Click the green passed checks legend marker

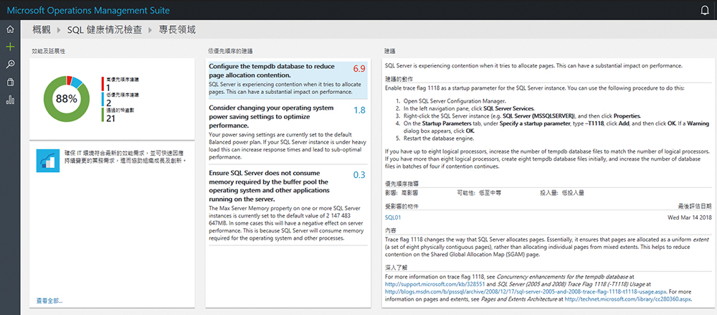[x=103, y=115]
